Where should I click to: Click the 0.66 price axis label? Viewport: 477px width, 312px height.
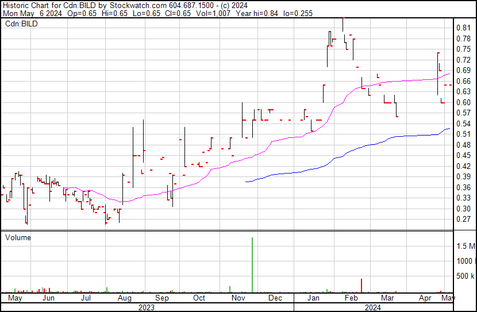point(463,81)
